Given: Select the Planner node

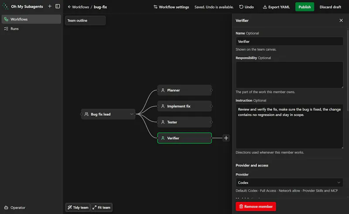Looking at the screenshot, I should [x=185, y=90].
